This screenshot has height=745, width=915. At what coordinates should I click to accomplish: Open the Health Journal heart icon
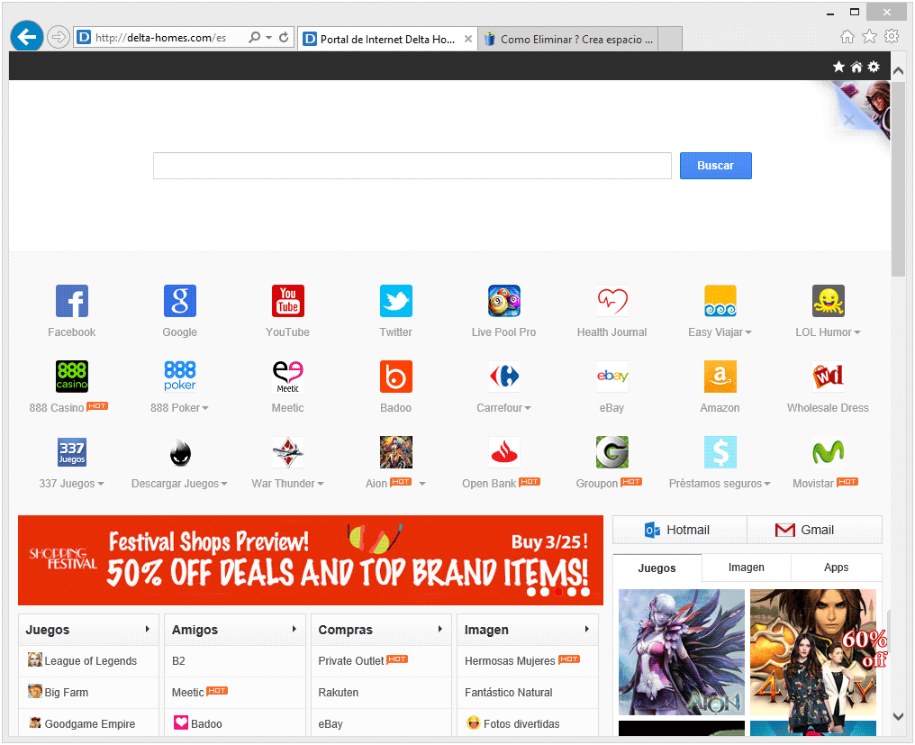point(612,301)
